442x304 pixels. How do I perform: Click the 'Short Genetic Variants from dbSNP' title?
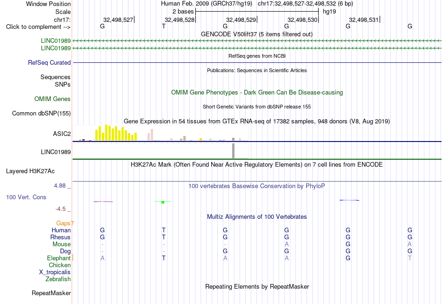[x=257, y=107]
